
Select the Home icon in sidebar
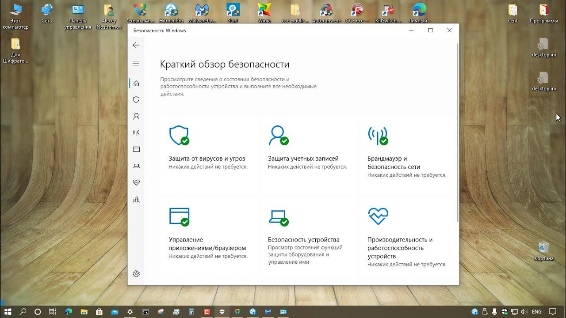[136, 83]
